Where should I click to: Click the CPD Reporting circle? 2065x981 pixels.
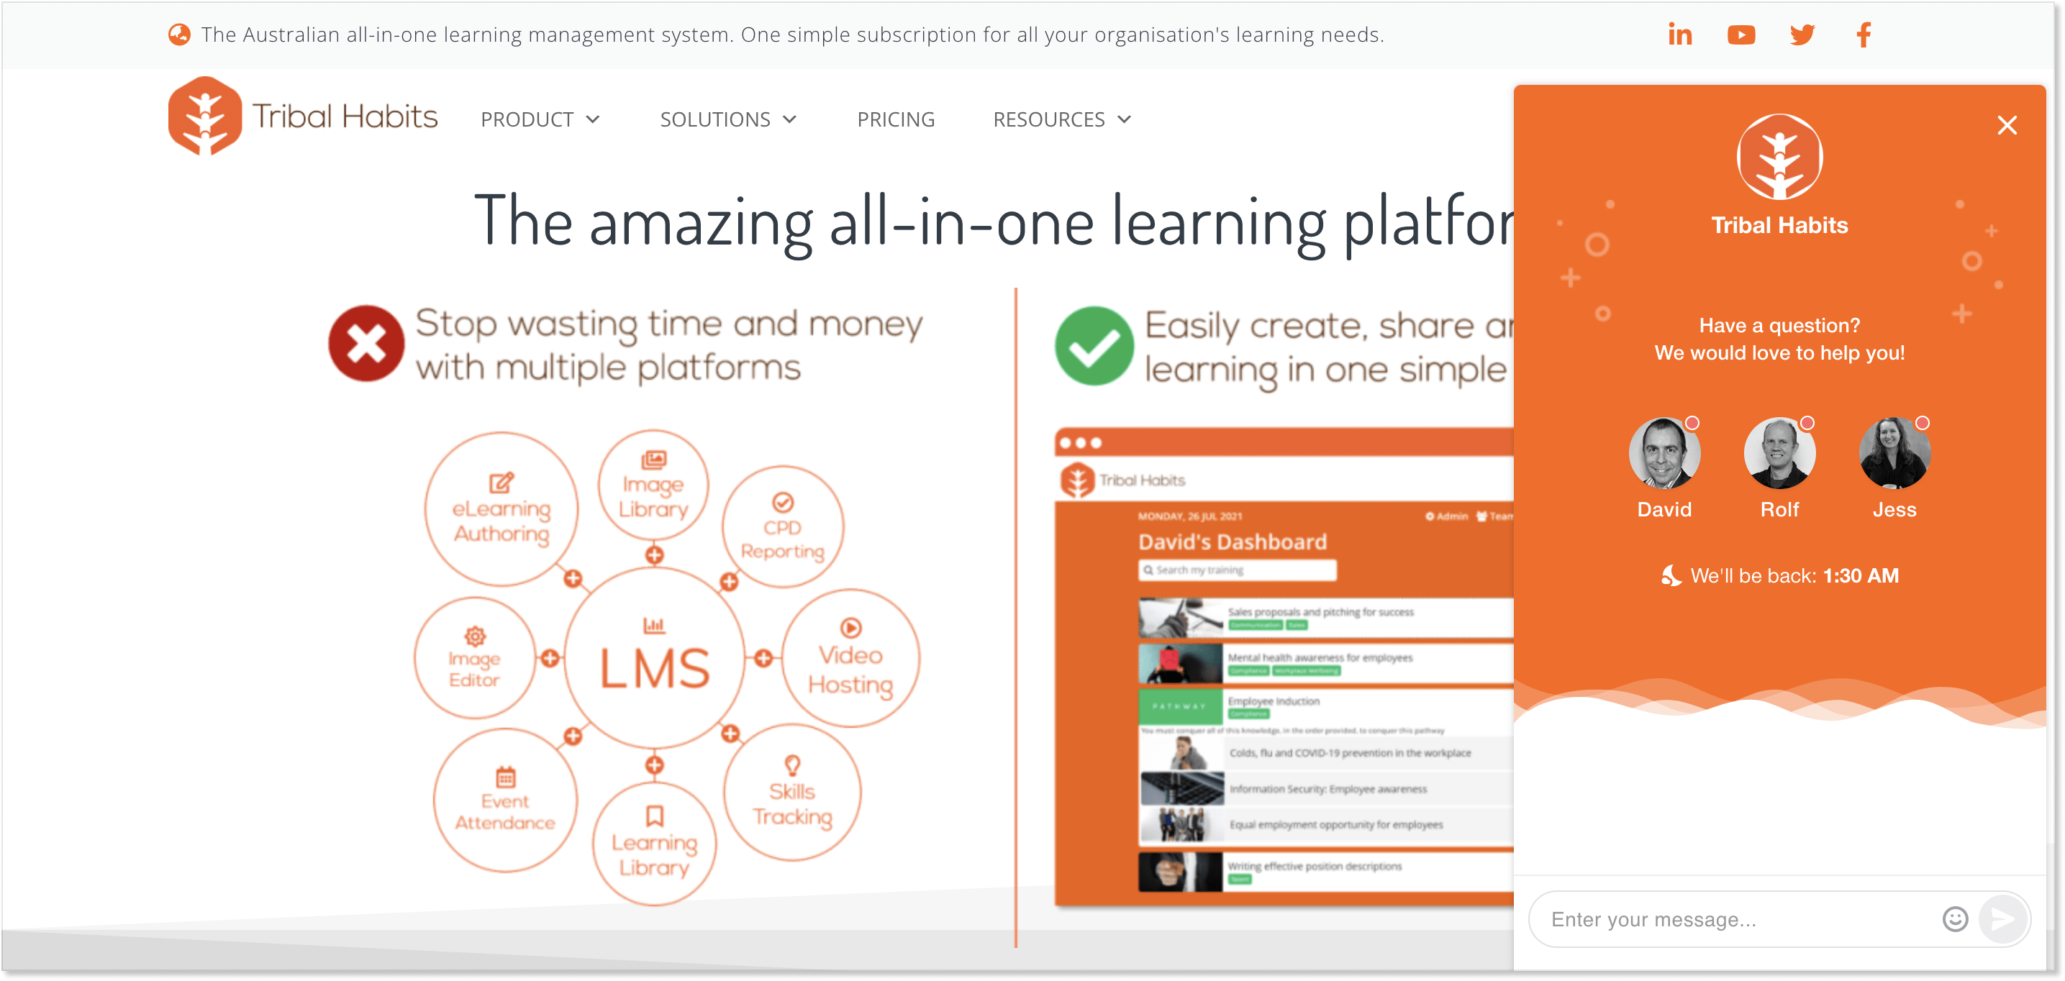pyautogui.click(x=782, y=526)
